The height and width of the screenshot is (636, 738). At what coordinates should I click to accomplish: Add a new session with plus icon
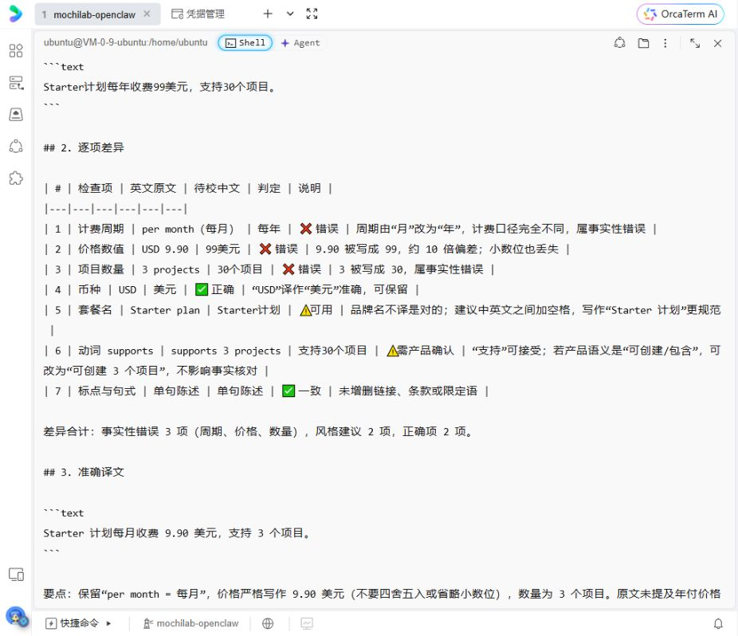click(x=267, y=14)
